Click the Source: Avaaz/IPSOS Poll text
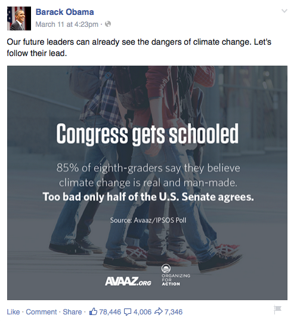 148,221
